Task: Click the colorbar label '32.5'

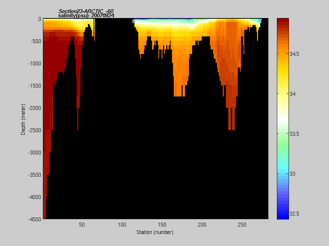Action: 294,214
